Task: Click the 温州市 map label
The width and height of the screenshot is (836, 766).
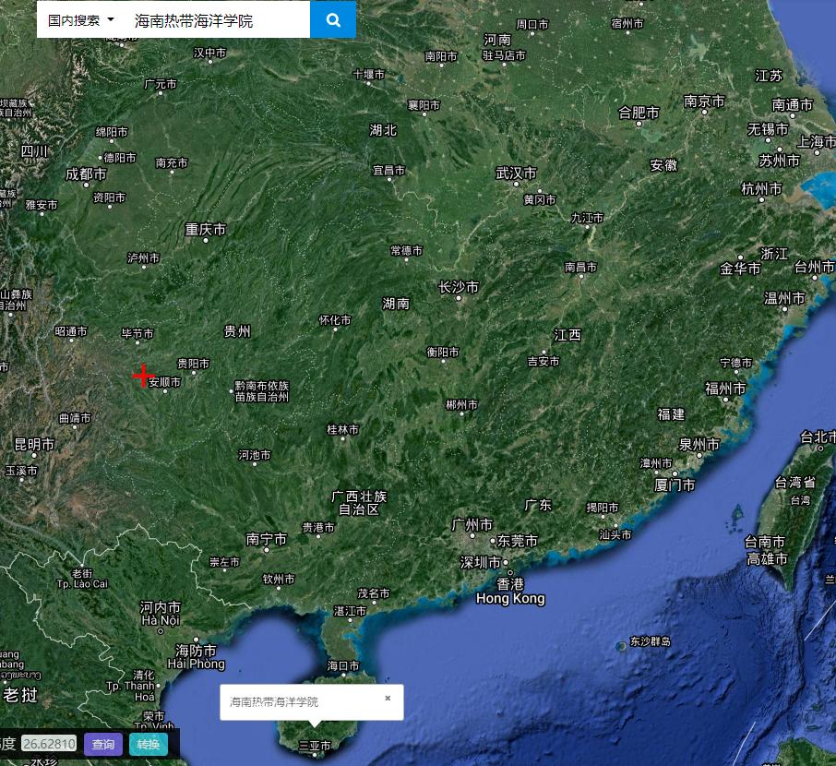Action: pos(784,298)
